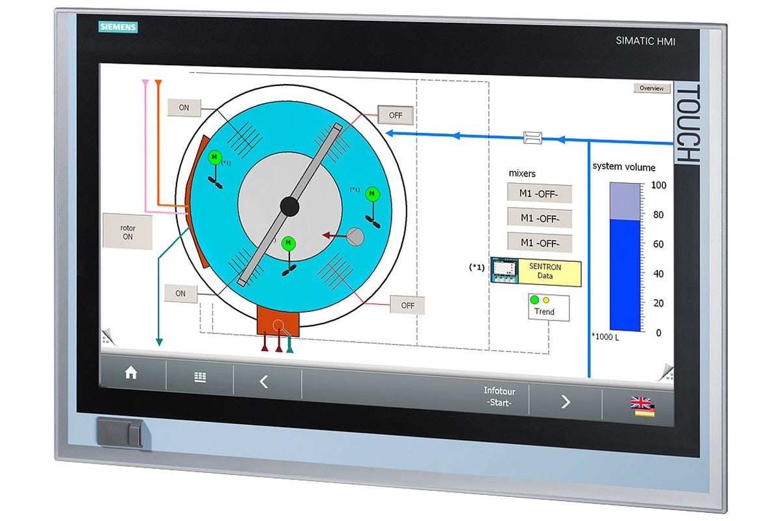The width and height of the screenshot is (782, 521).
Task: Toggle the rotor ON button
Action: pos(128,232)
